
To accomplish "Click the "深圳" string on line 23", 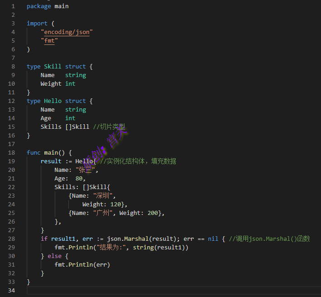I will click(x=105, y=196).
